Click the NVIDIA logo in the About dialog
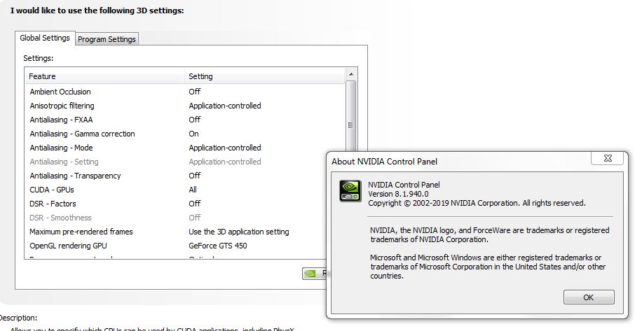 click(x=350, y=192)
